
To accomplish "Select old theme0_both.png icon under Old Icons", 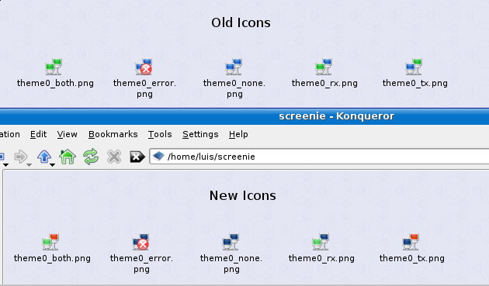I will pos(54,67).
